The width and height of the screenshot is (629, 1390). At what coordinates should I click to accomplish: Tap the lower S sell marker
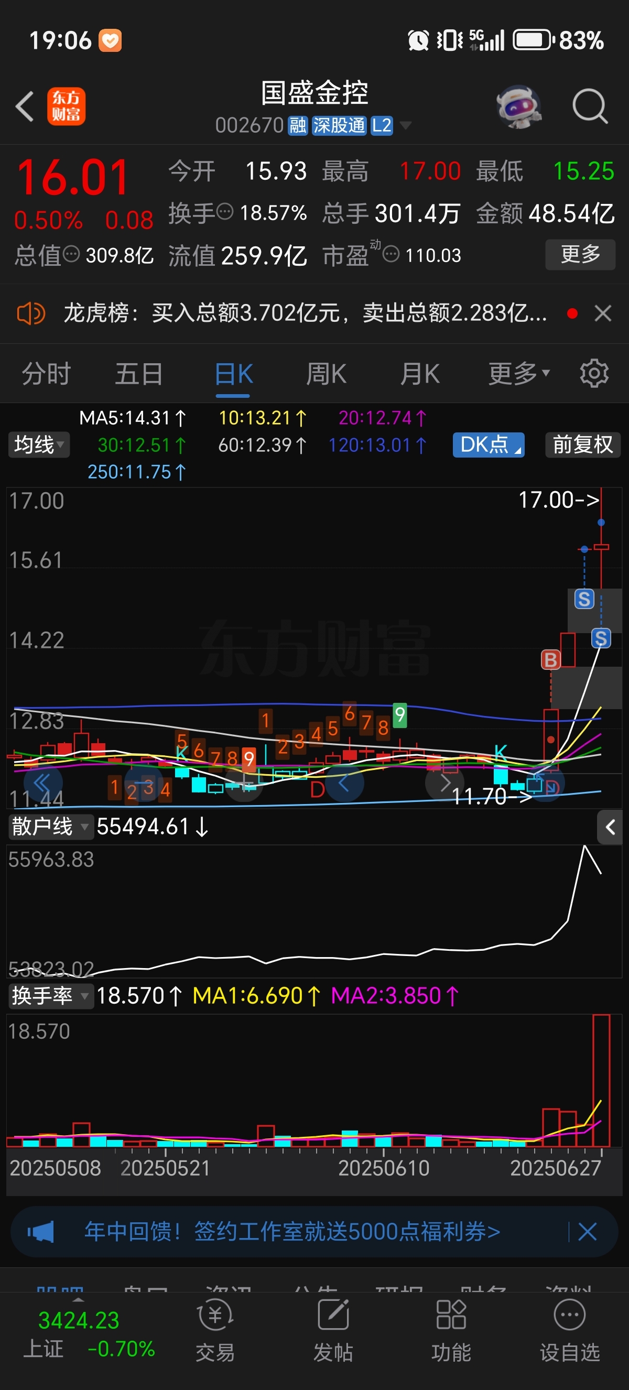601,638
